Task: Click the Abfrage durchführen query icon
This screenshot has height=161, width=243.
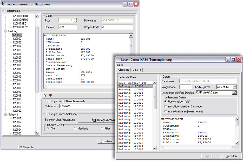Action: point(94,120)
